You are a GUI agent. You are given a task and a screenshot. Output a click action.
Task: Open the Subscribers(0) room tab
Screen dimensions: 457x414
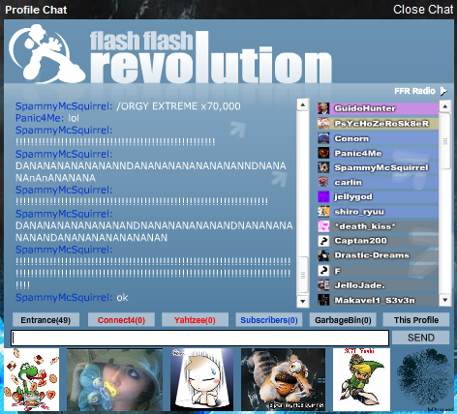pos(269,320)
